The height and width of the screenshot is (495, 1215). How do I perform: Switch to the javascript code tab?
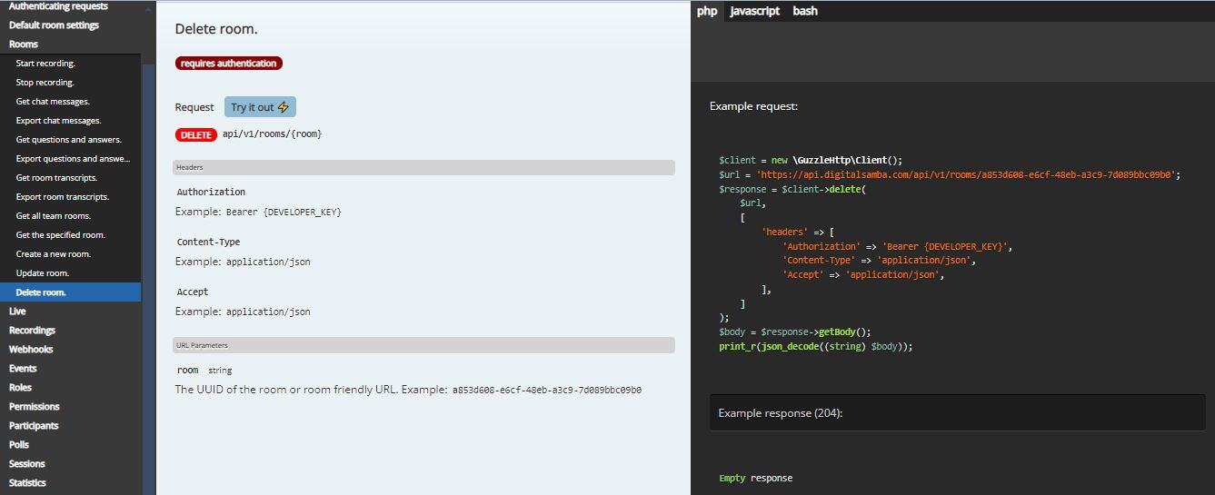click(754, 11)
